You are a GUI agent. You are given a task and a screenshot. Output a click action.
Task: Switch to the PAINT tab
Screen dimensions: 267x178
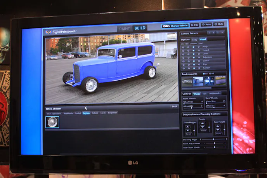coord(125,28)
